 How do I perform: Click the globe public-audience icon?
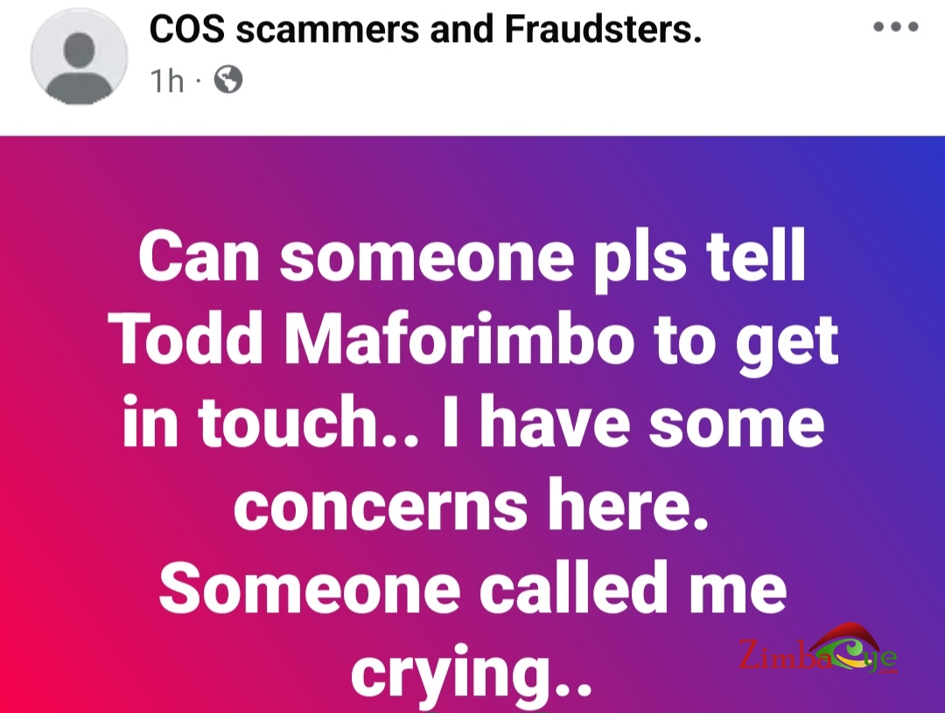228,80
